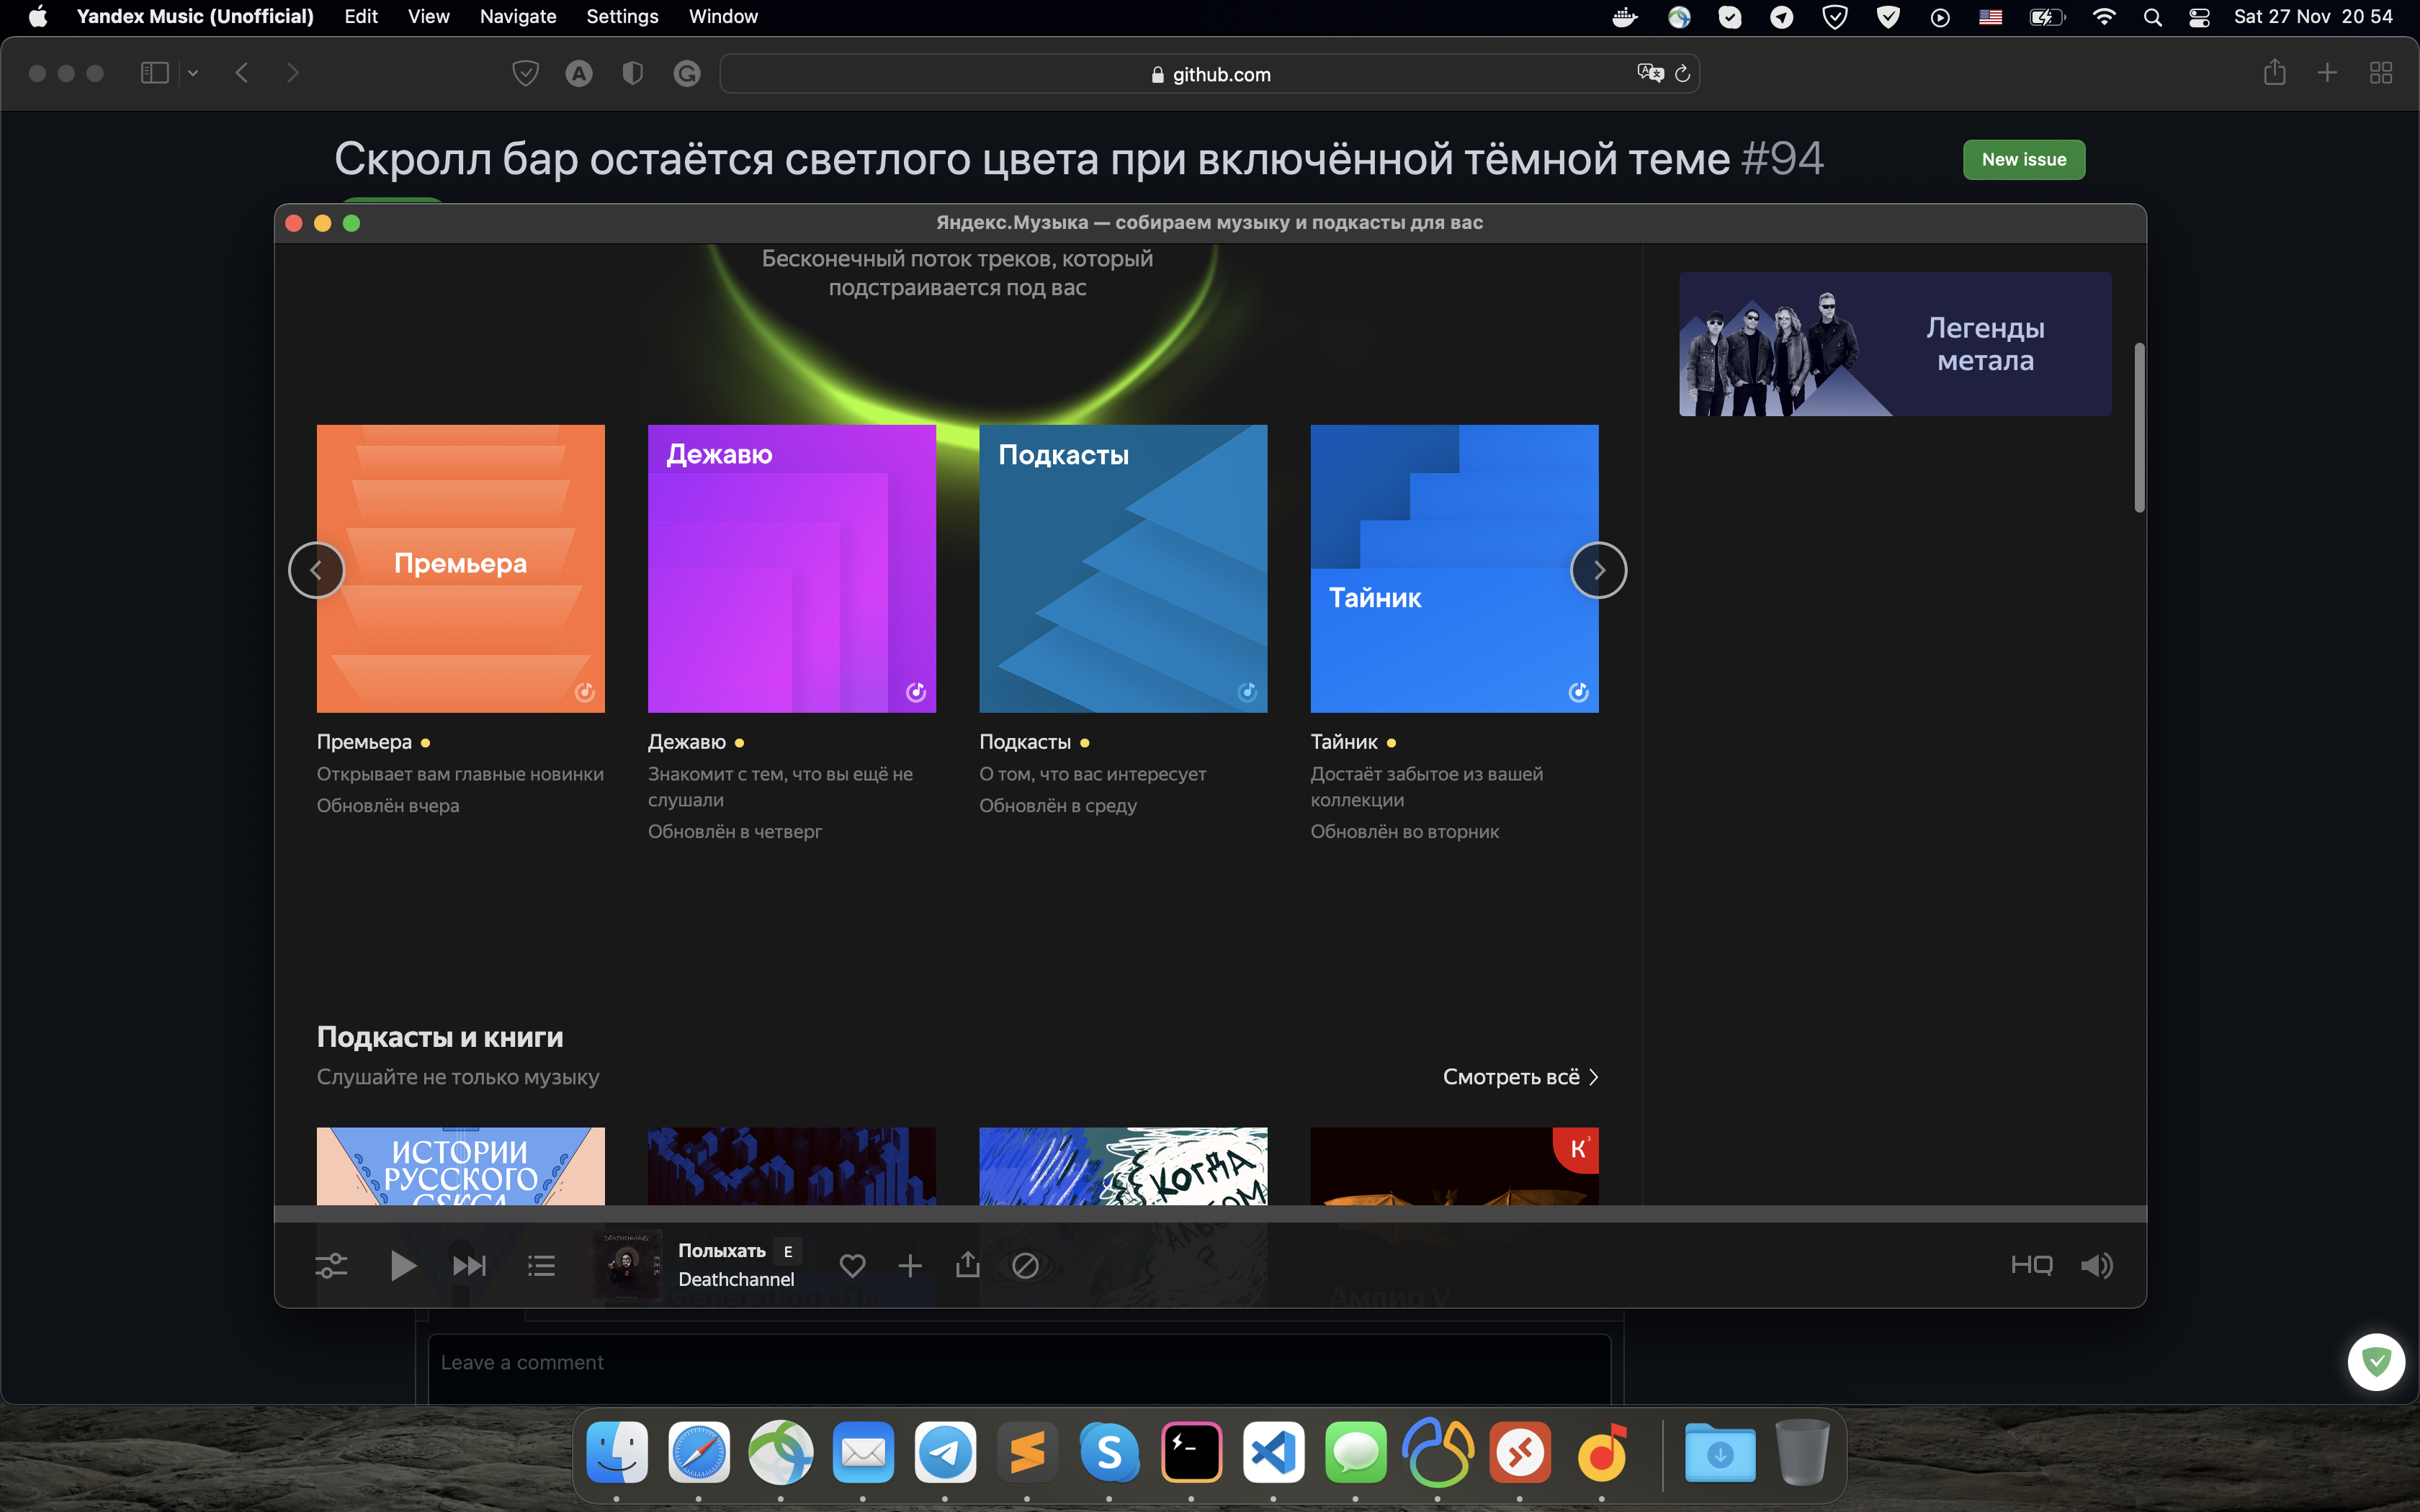Open playback settings with the equalizer icon
The height and width of the screenshot is (1512, 2420).
(x=331, y=1265)
